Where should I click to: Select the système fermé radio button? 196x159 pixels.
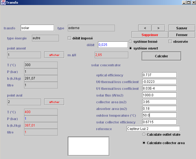130,41
